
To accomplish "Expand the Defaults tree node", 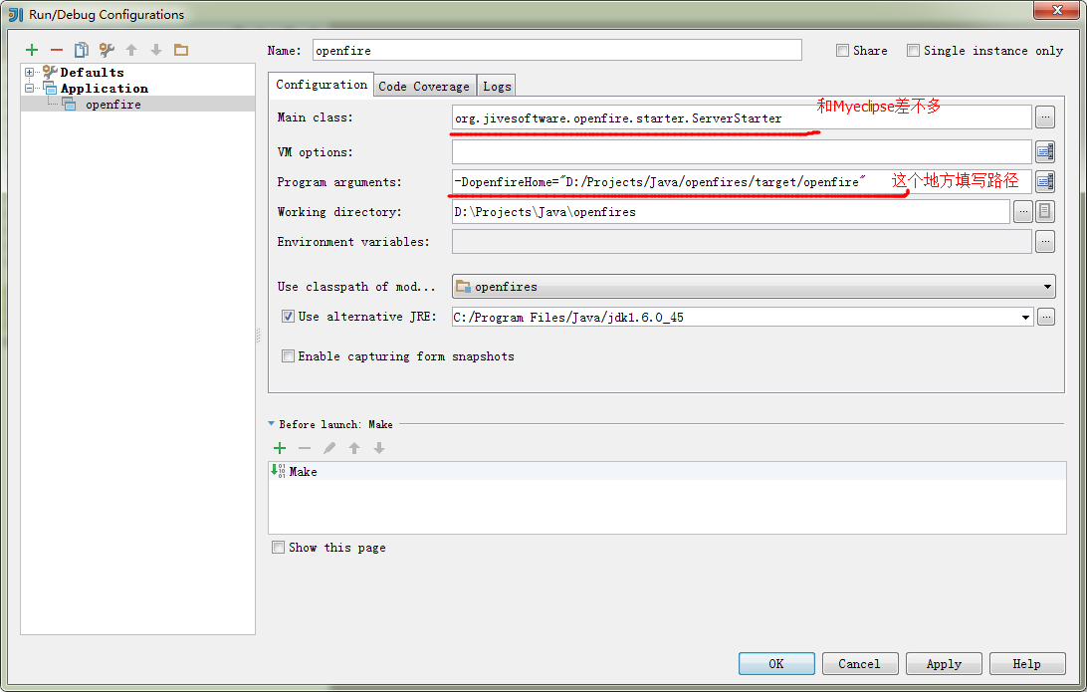I will click(31, 72).
